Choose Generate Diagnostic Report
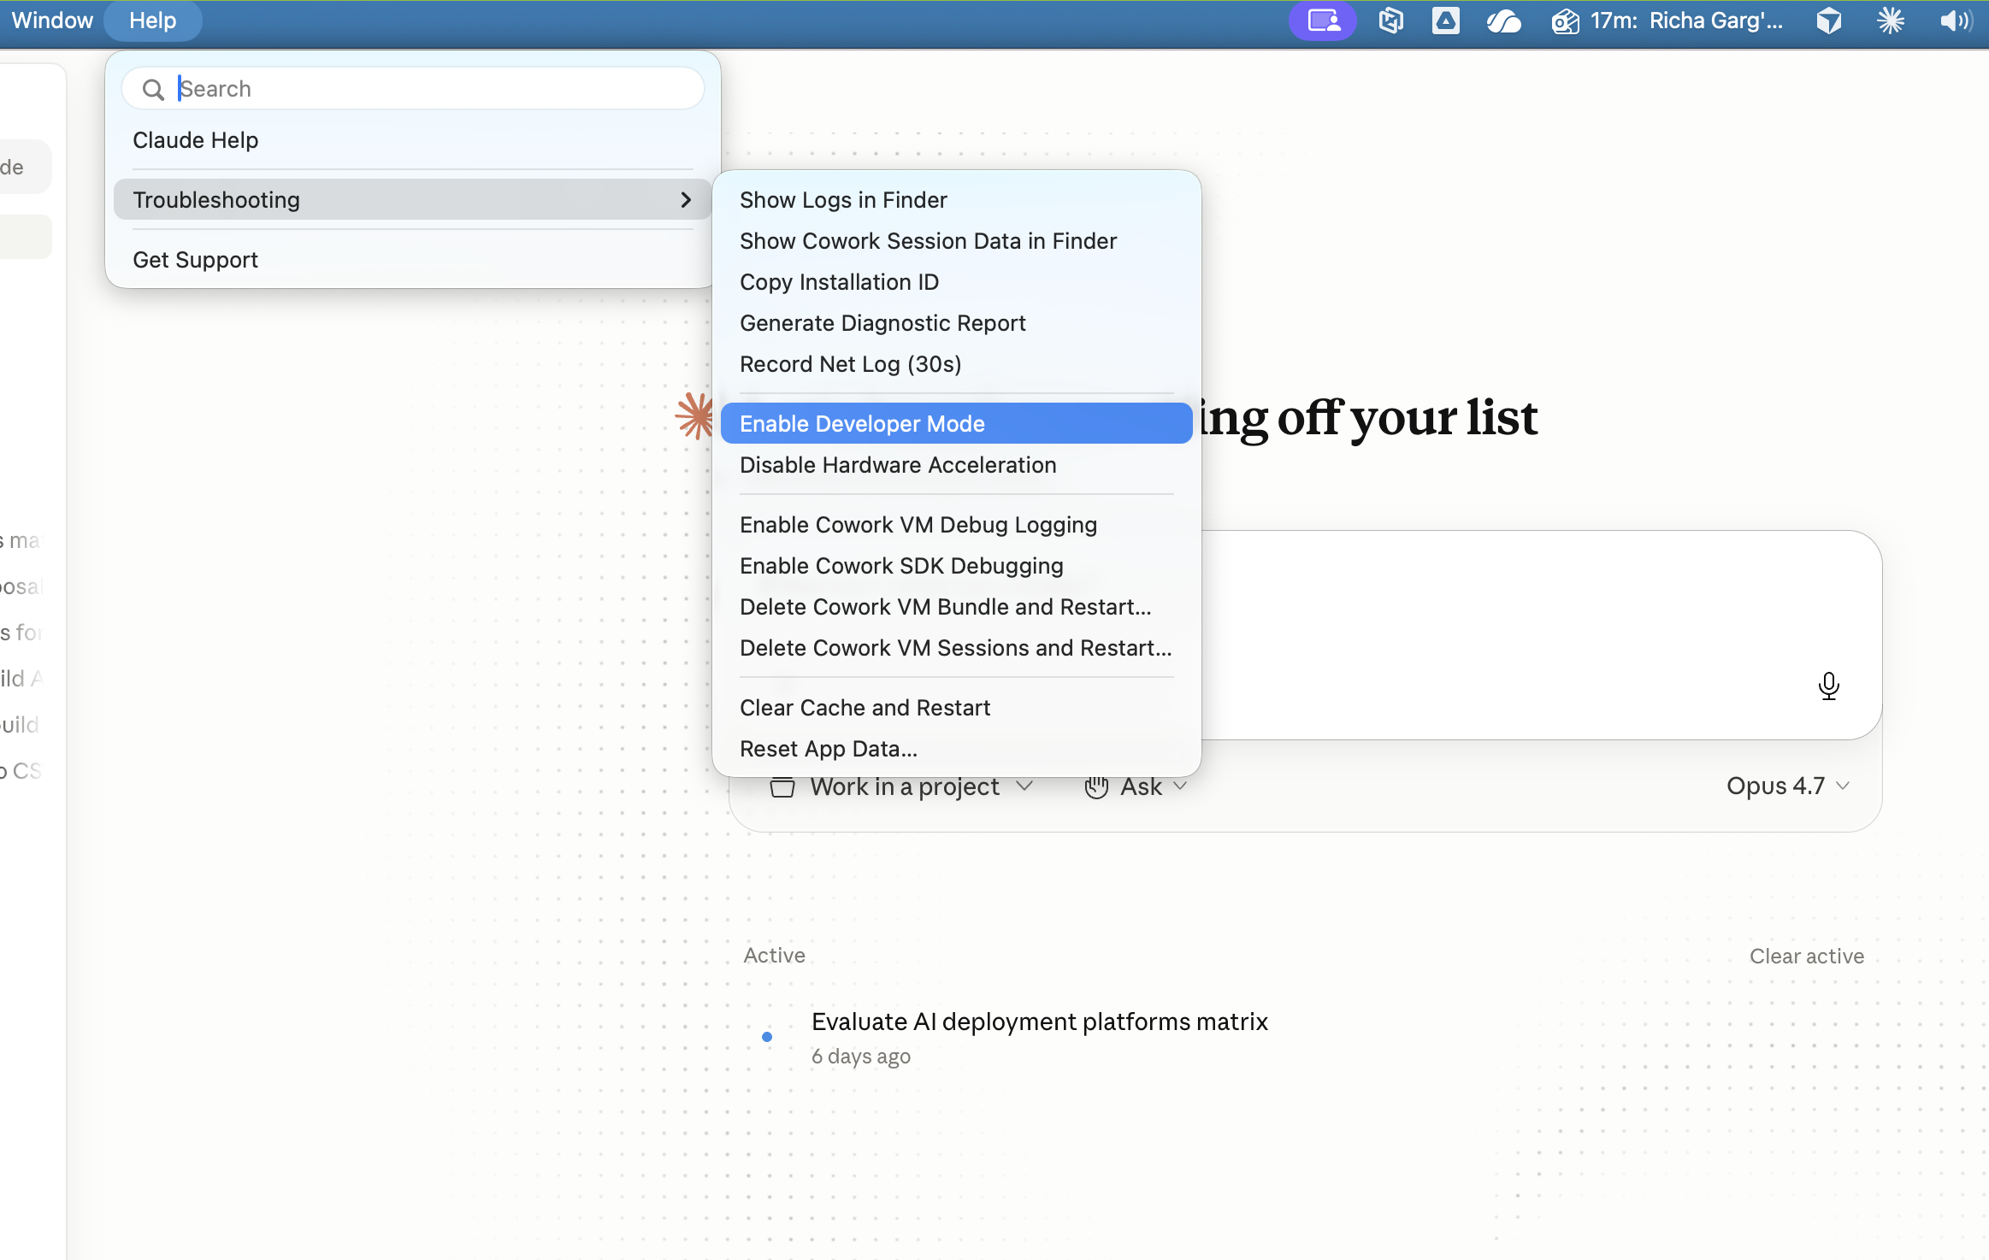 coord(956,323)
